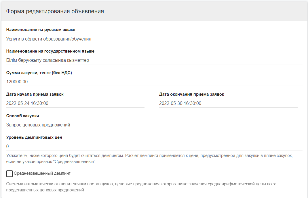Screen dimensions: 308x198
Task: Click the Наименование на государственном языке label
Action: pos(50,51)
